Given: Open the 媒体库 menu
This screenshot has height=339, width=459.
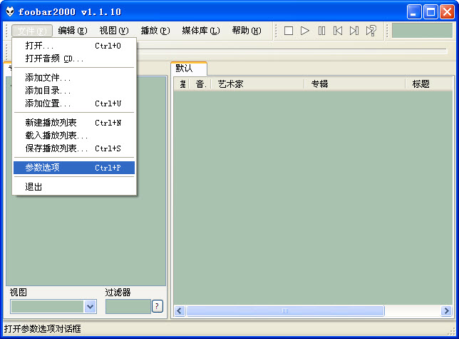Looking at the screenshot, I should click(x=201, y=31).
